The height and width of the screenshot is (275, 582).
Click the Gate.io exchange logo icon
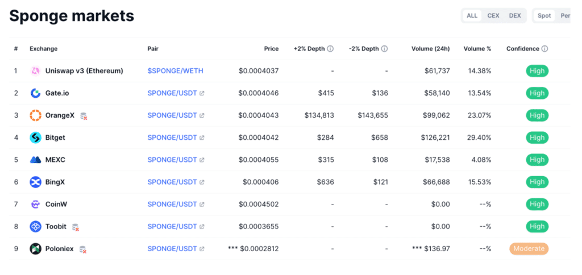(x=35, y=93)
